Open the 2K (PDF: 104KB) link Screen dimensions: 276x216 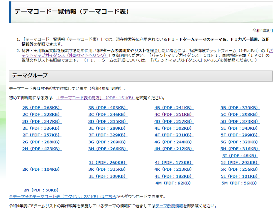[x=42, y=169]
